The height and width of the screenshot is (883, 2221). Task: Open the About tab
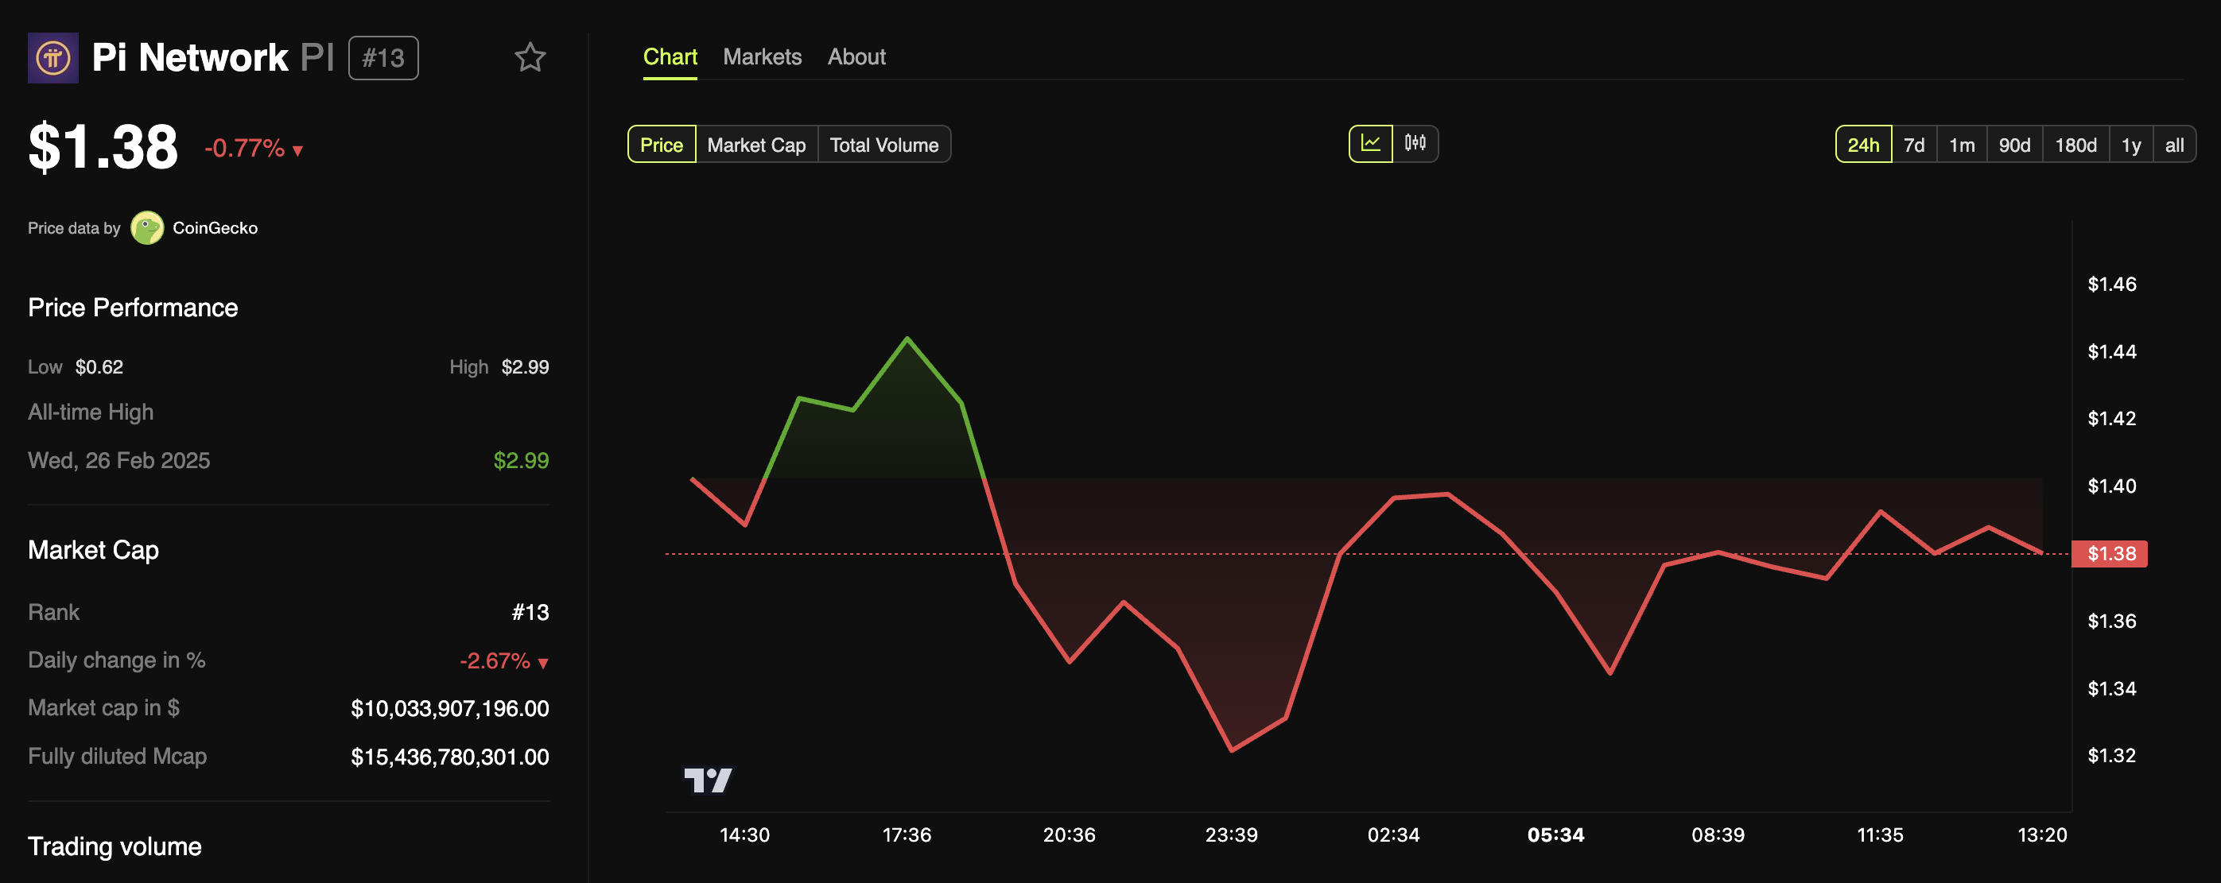point(856,57)
